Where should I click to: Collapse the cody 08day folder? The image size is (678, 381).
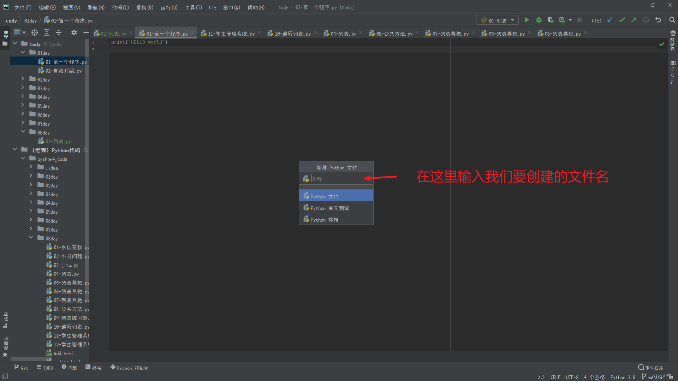pos(23,132)
